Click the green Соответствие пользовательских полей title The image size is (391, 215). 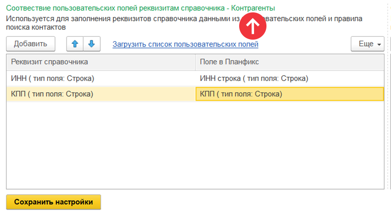click(x=140, y=8)
